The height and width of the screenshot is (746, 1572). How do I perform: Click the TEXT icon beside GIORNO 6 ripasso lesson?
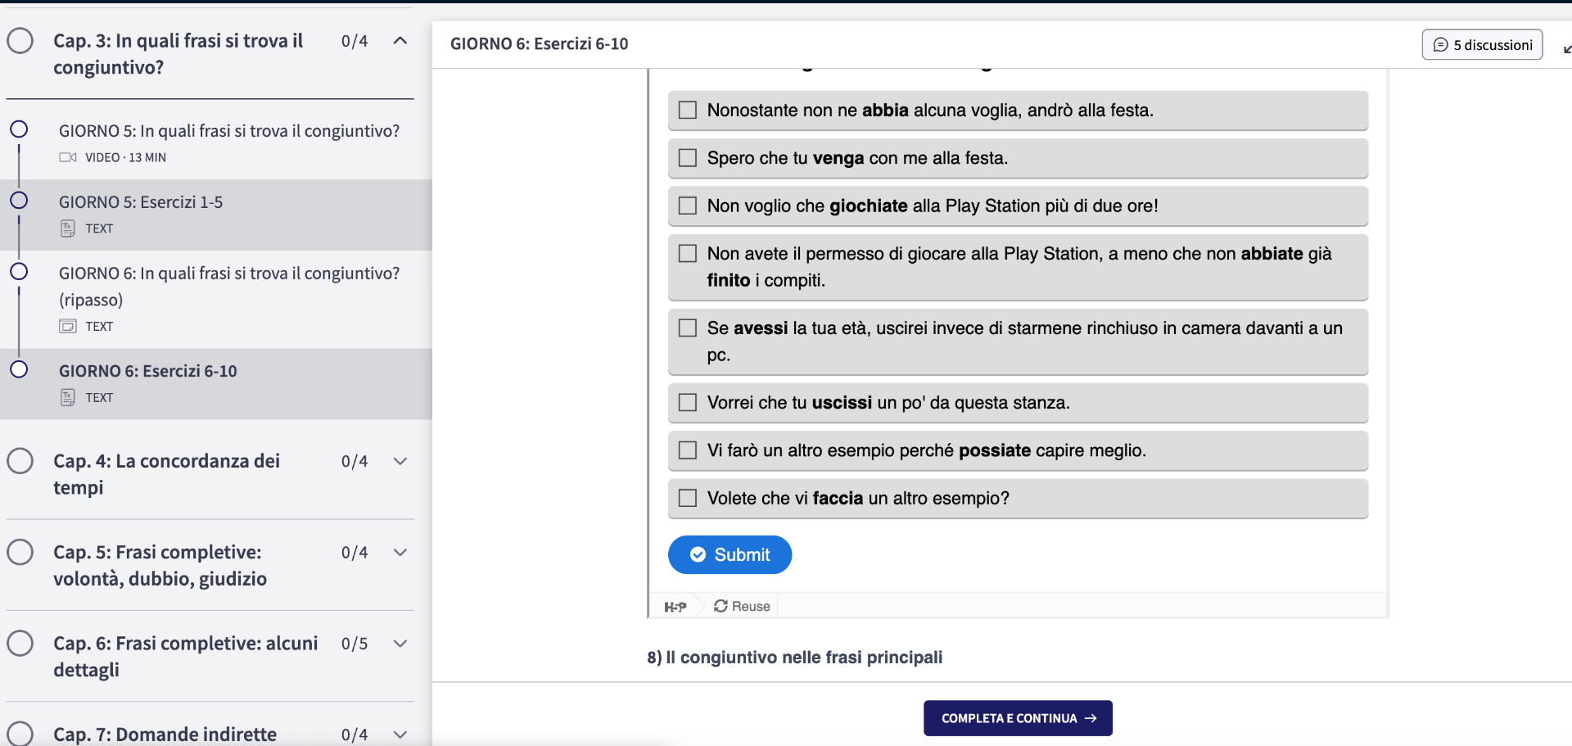pyautogui.click(x=66, y=325)
